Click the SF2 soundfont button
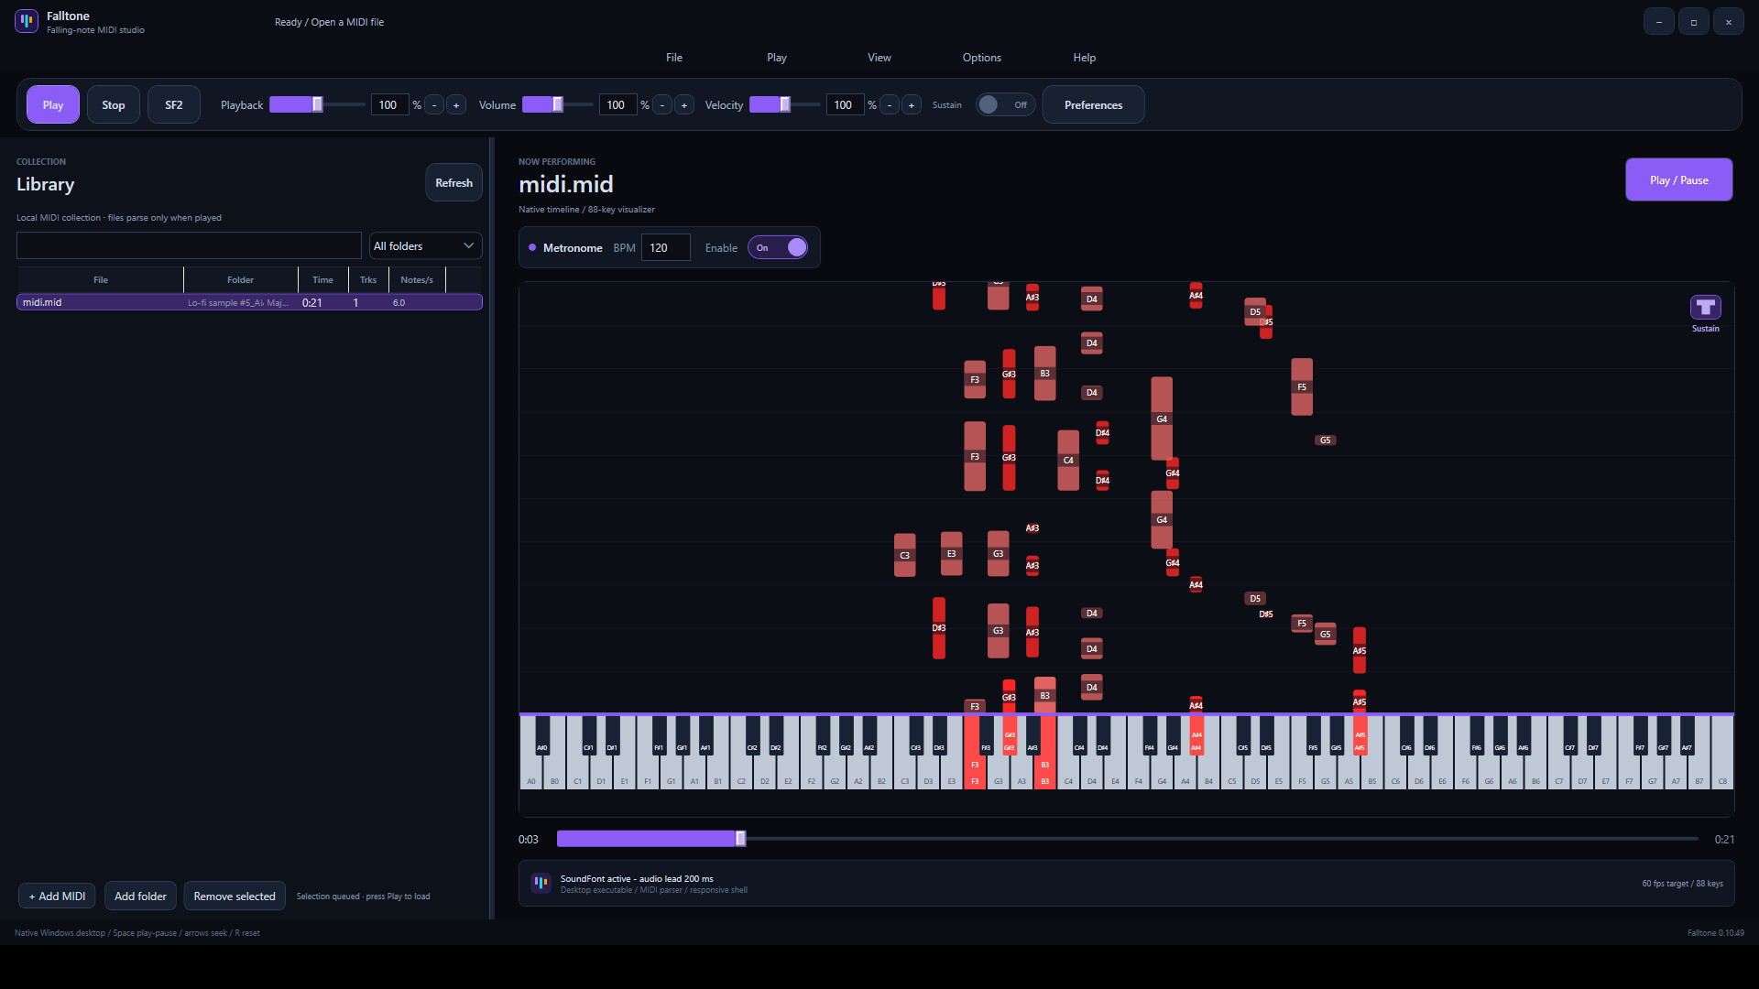The height and width of the screenshot is (989, 1759). [174, 104]
